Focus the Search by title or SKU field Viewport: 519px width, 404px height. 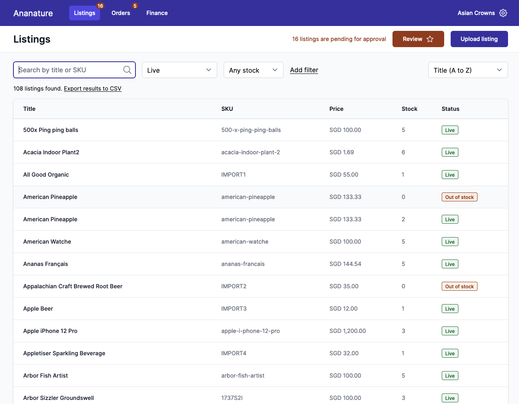coord(69,70)
